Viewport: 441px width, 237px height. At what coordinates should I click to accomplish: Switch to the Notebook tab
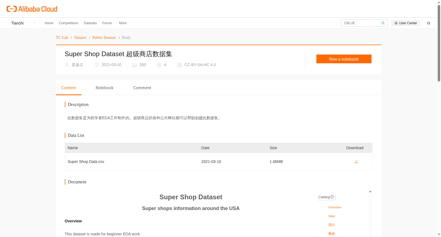point(104,88)
